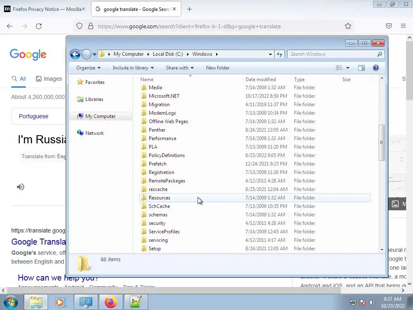The width and height of the screenshot is (413, 310).
Task: Switch to Images tab in Google results
Action: point(49,79)
